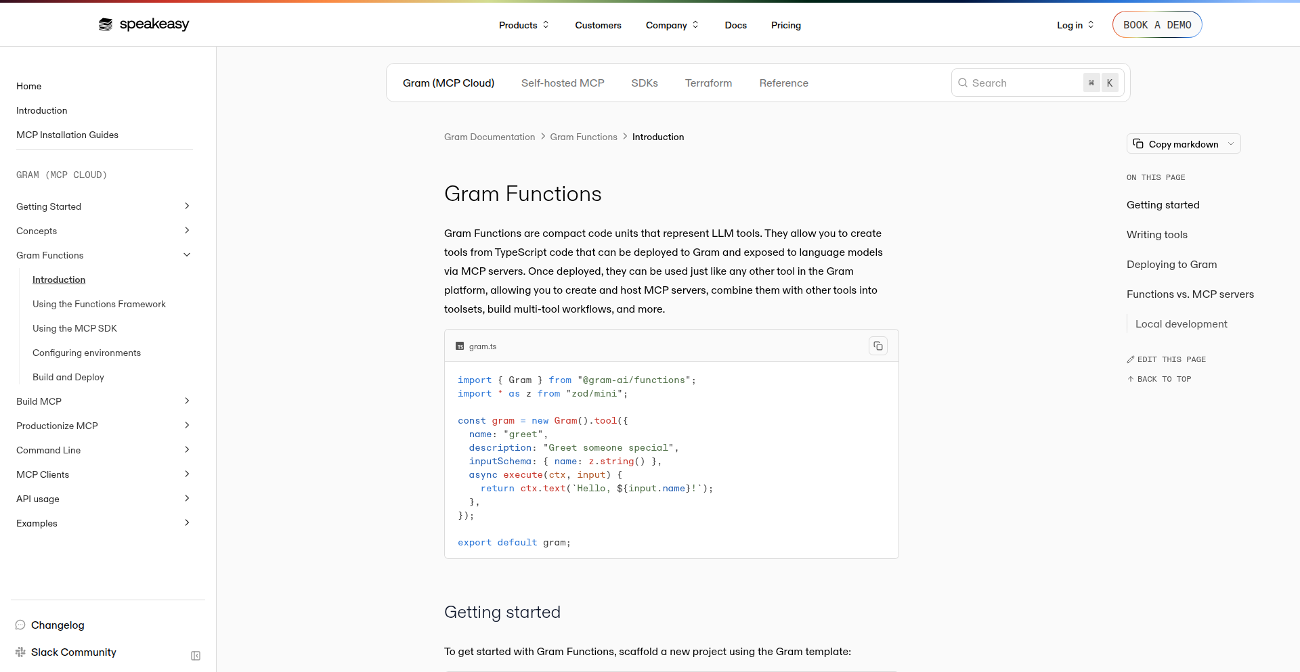
Task: Open the Products dropdown
Action: 523,25
